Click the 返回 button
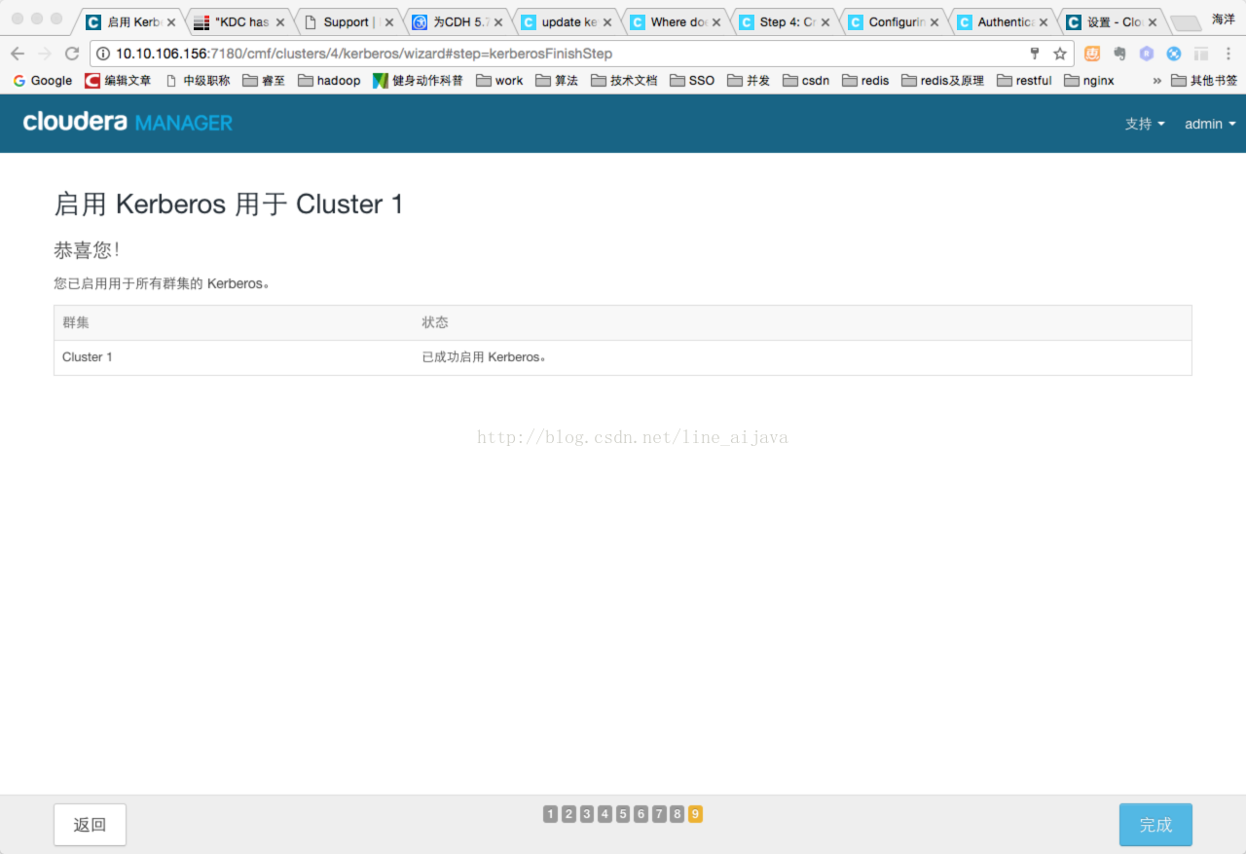This screenshot has width=1246, height=854. point(90,825)
